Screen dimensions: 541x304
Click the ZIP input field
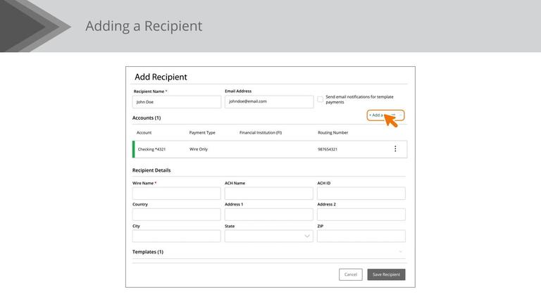point(361,236)
